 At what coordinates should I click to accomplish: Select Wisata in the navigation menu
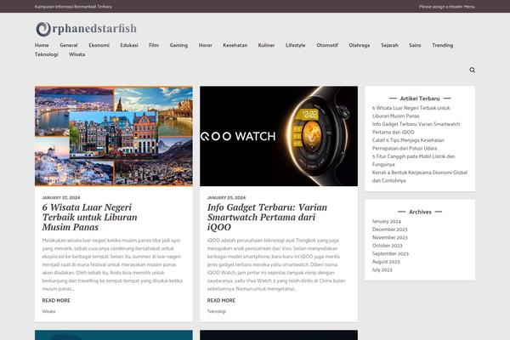coord(76,54)
